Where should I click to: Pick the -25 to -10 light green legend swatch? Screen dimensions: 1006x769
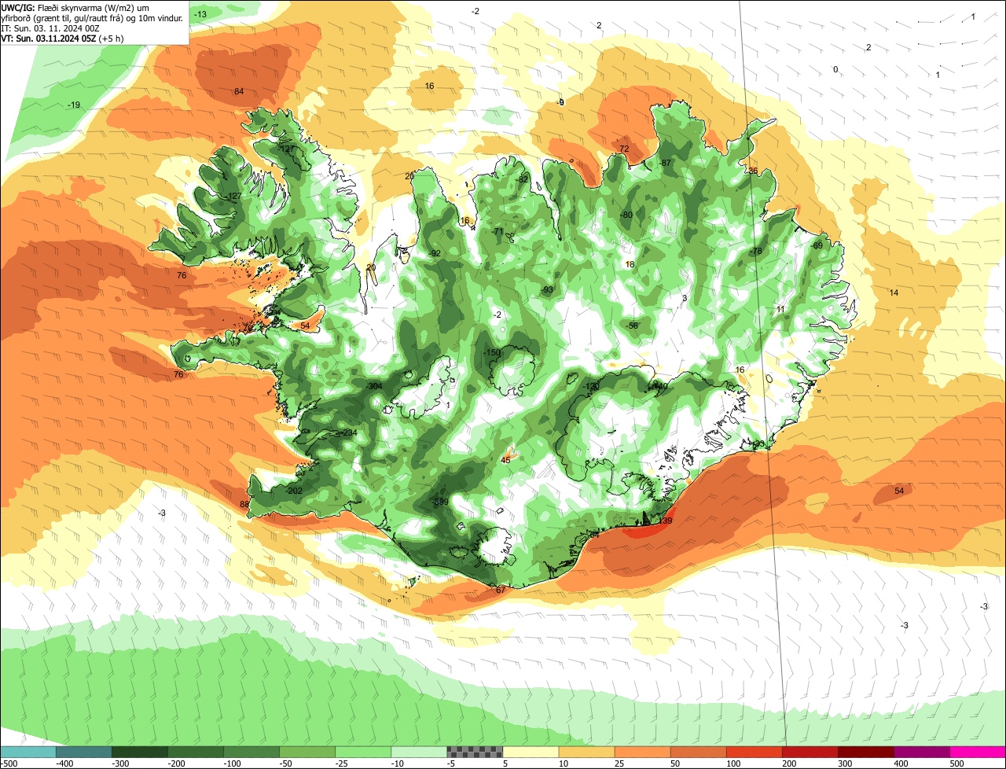(x=362, y=752)
